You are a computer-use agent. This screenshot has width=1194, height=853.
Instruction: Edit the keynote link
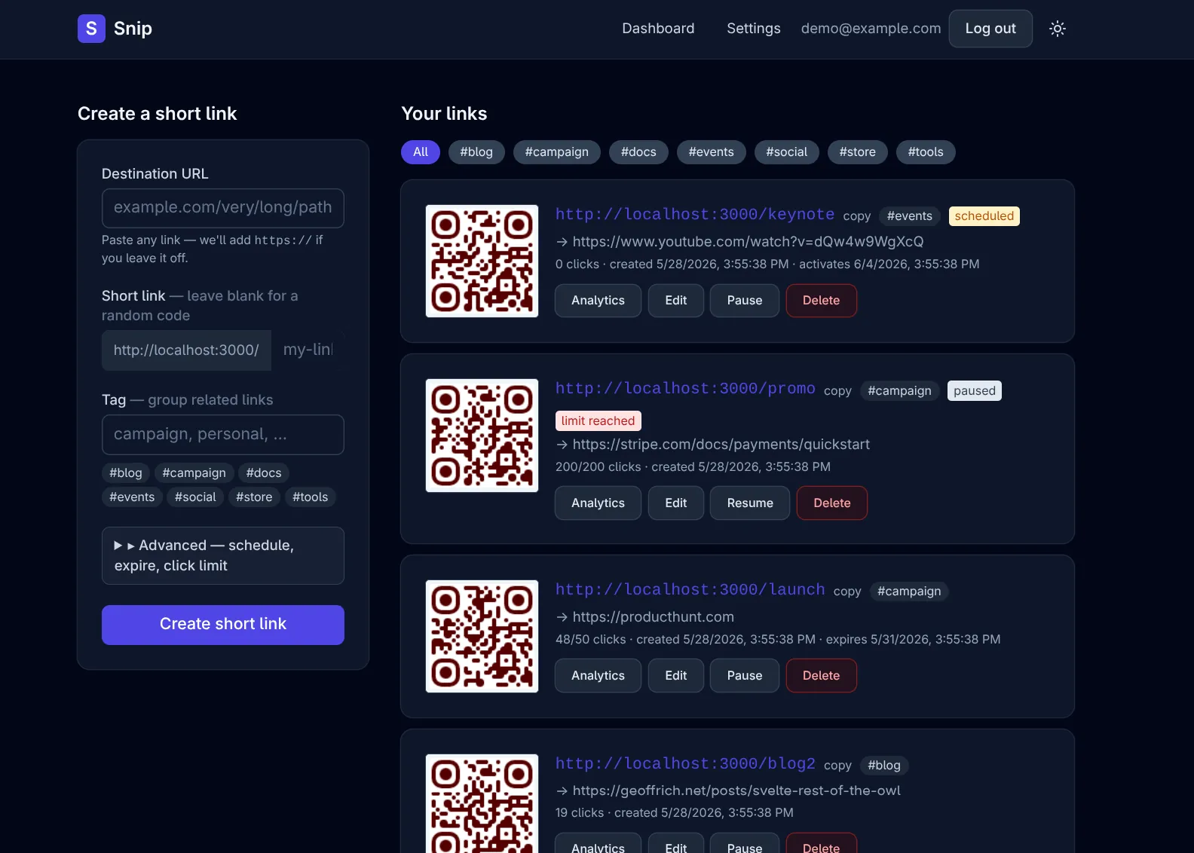676,301
